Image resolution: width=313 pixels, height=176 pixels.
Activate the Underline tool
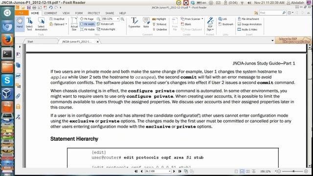pos(160,29)
